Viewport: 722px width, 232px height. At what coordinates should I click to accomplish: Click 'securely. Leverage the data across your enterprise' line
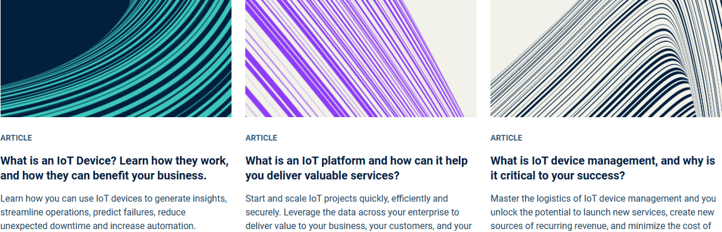click(x=352, y=212)
